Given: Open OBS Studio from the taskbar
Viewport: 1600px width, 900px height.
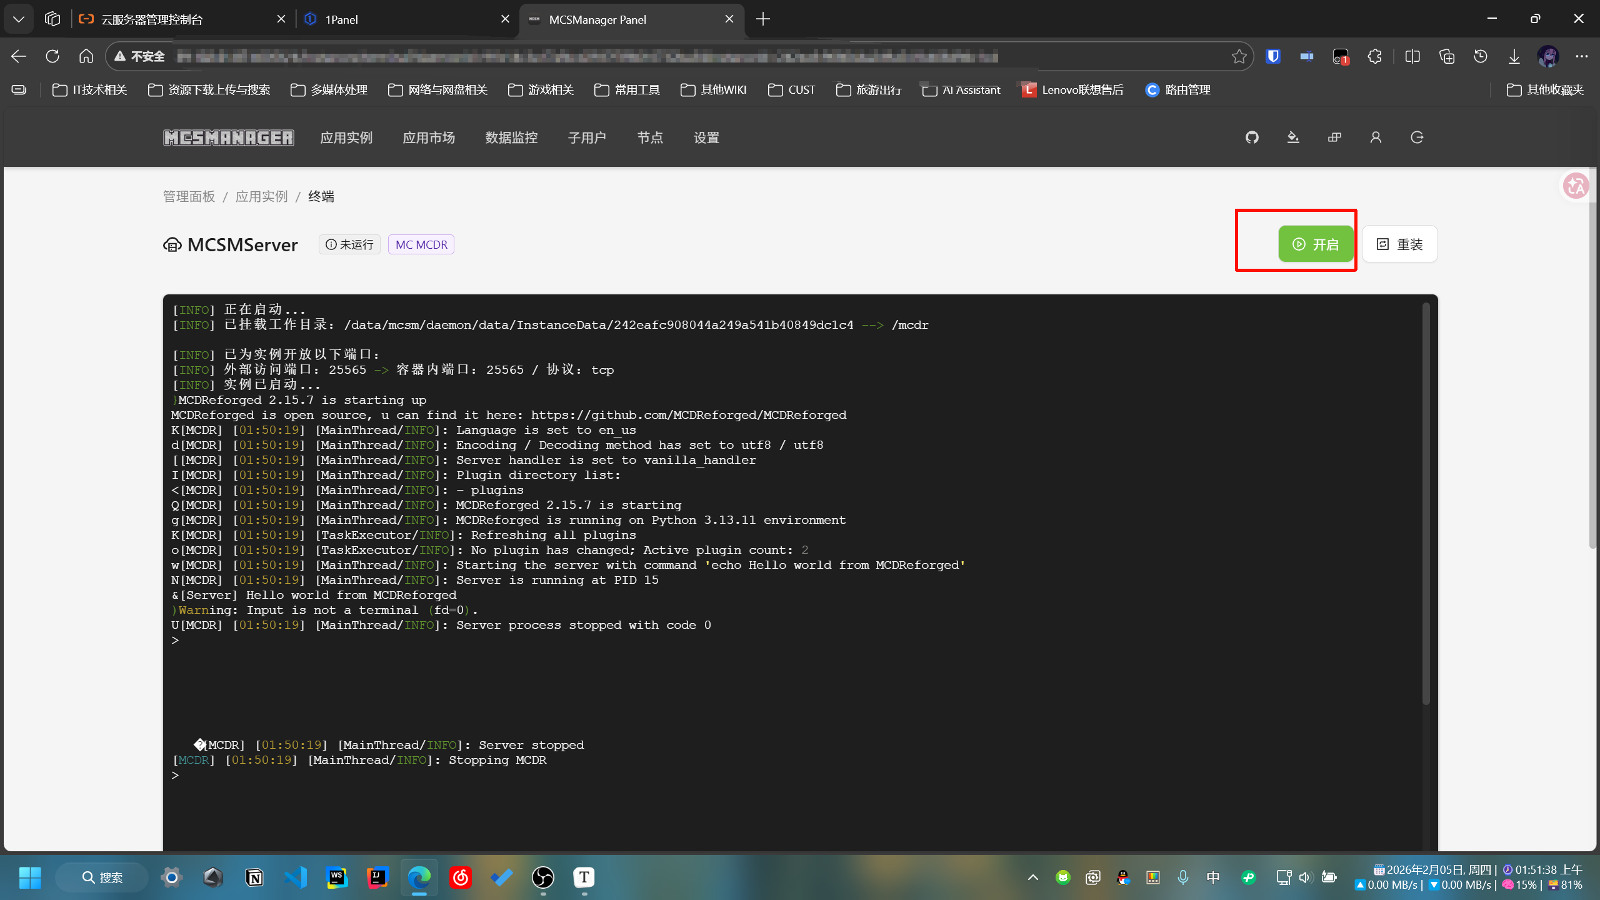Looking at the screenshot, I should [x=542, y=877].
